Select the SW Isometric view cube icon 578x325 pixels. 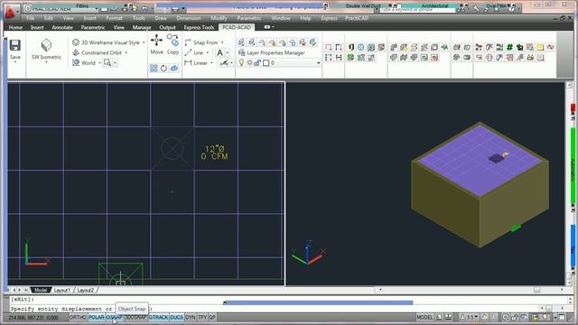click(46, 45)
